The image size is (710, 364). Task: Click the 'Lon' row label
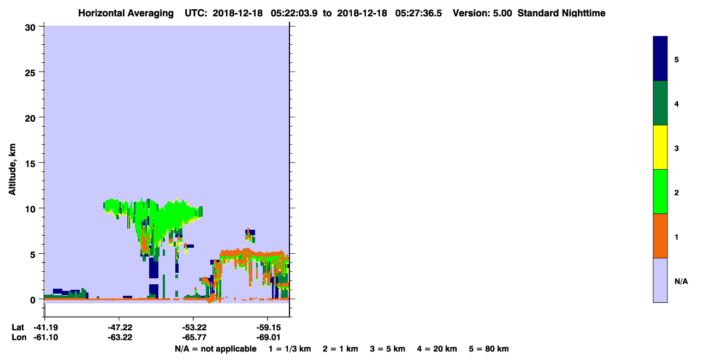(19, 337)
